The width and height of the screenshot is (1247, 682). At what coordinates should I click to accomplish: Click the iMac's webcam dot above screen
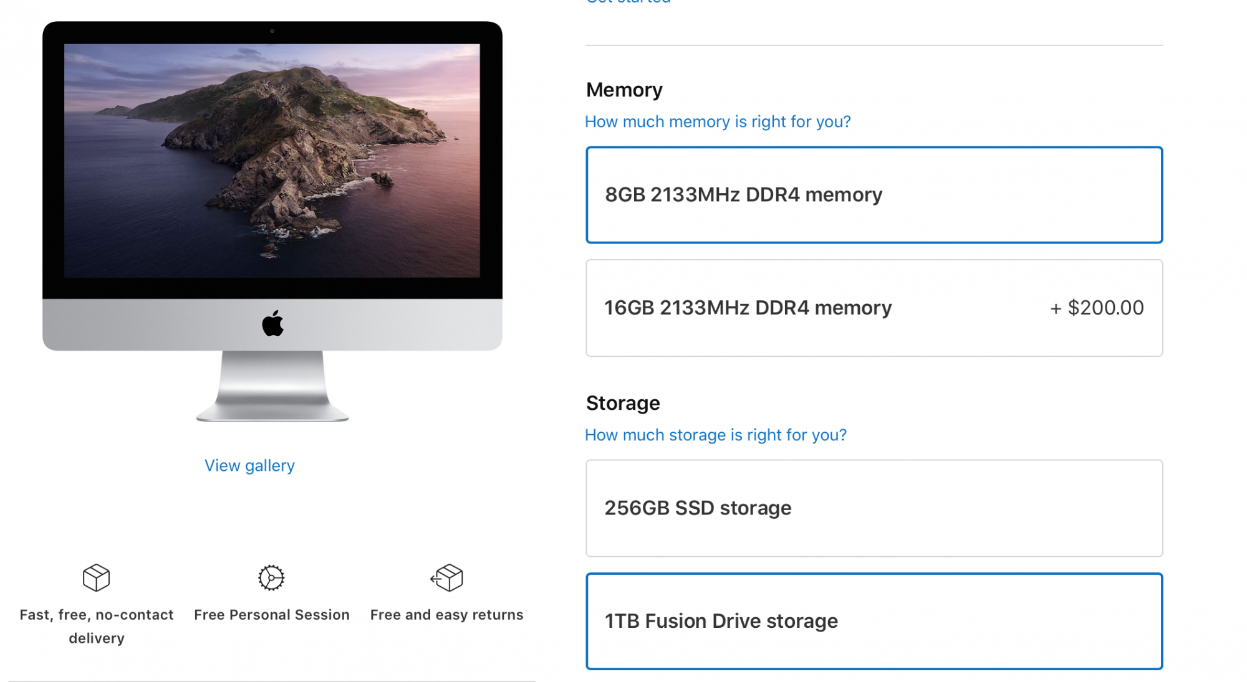coord(272,31)
